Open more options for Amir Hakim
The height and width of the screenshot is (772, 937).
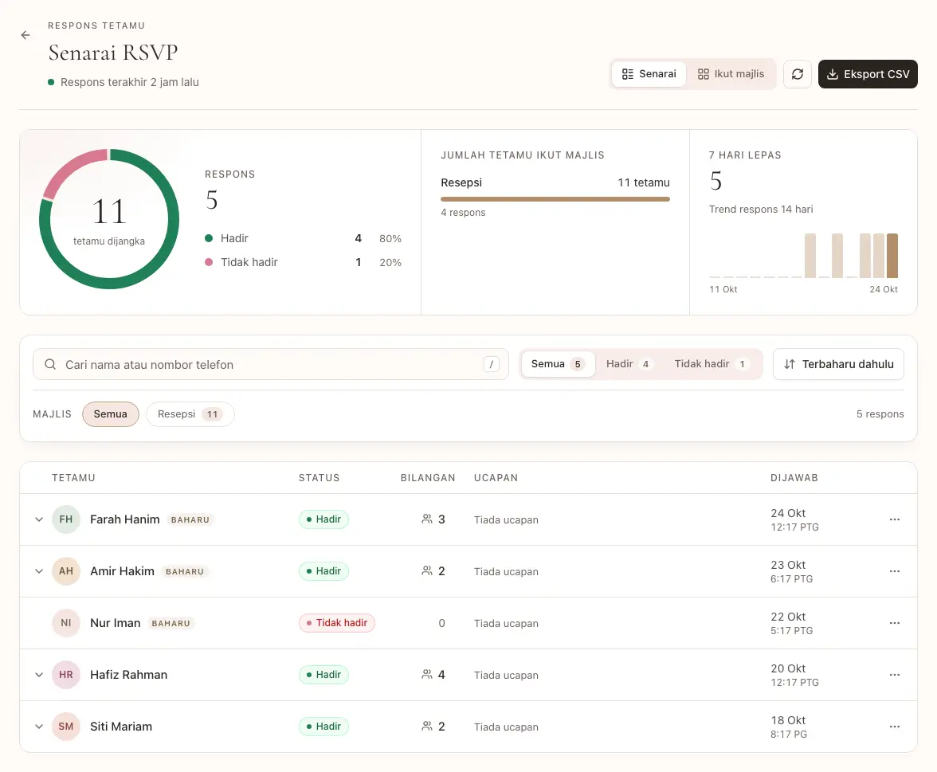895,571
